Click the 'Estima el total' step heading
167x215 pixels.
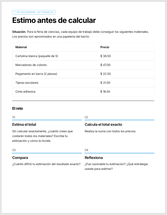coord(24,124)
